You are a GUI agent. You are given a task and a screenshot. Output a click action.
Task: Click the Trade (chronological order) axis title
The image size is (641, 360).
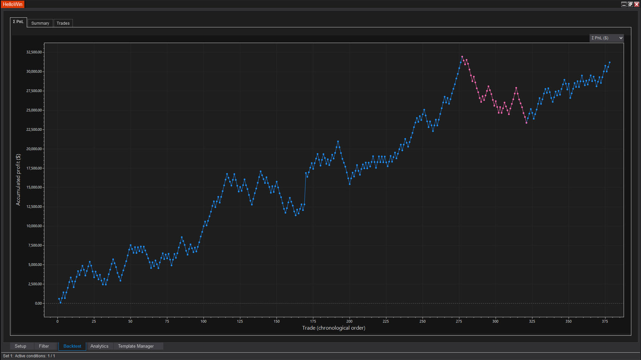(x=334, y=328)
